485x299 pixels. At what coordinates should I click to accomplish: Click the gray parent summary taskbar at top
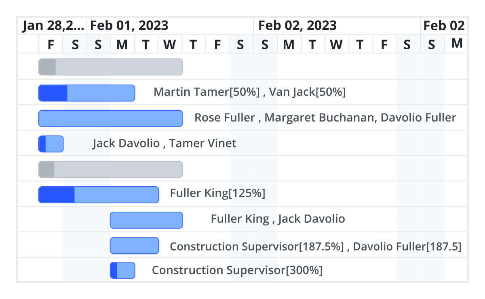coord(110,66)
